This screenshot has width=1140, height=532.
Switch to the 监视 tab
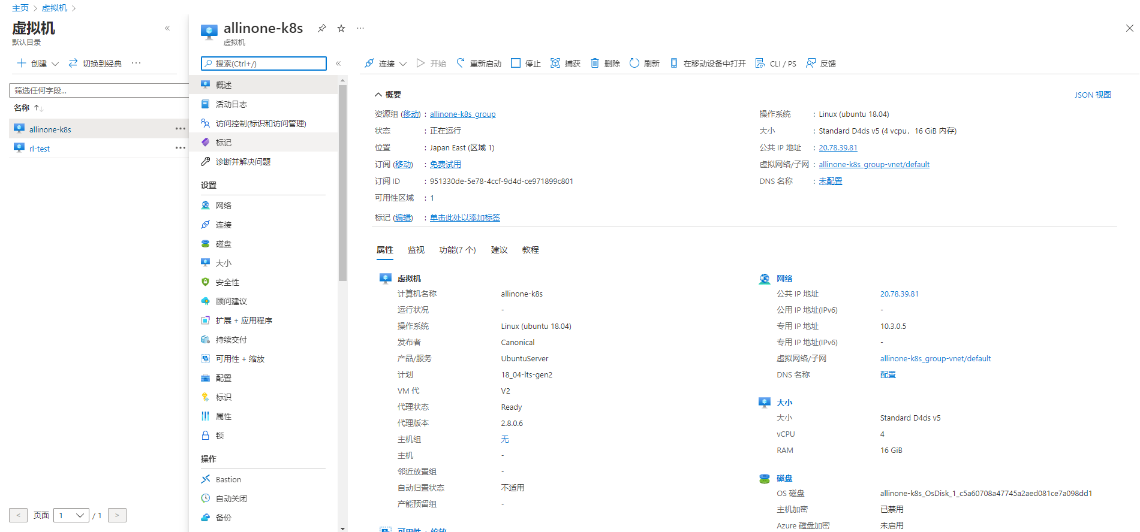coord(416,250)
